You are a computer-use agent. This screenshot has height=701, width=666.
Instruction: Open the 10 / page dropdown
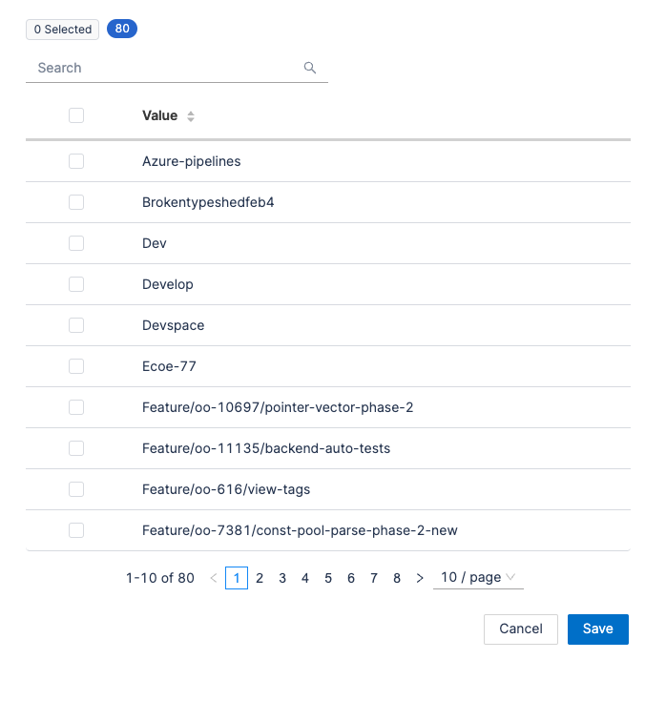478,578
